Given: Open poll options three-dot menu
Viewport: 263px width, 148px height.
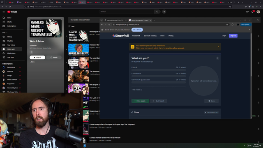Looking at the screenshot, I should pyautogui.click(x=217, y=58).
